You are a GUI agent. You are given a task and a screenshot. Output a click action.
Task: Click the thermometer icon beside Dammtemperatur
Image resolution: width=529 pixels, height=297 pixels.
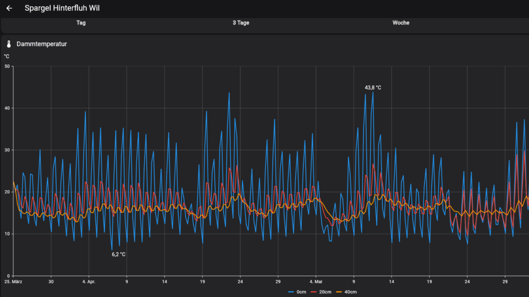9,44
